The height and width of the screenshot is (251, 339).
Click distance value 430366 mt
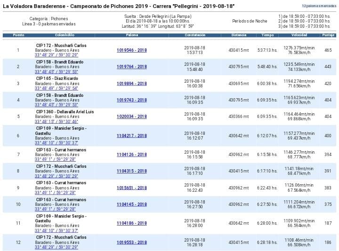239,117
